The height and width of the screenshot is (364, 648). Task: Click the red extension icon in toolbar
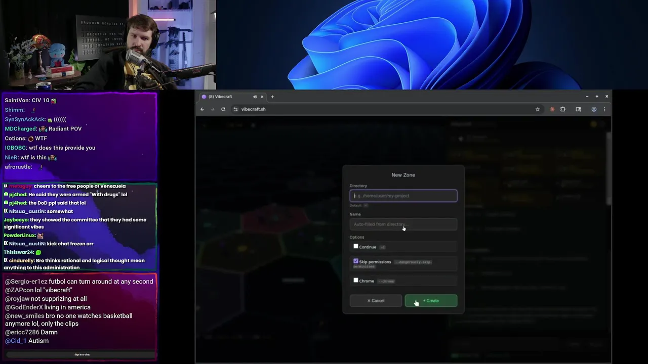coord(552,109)
